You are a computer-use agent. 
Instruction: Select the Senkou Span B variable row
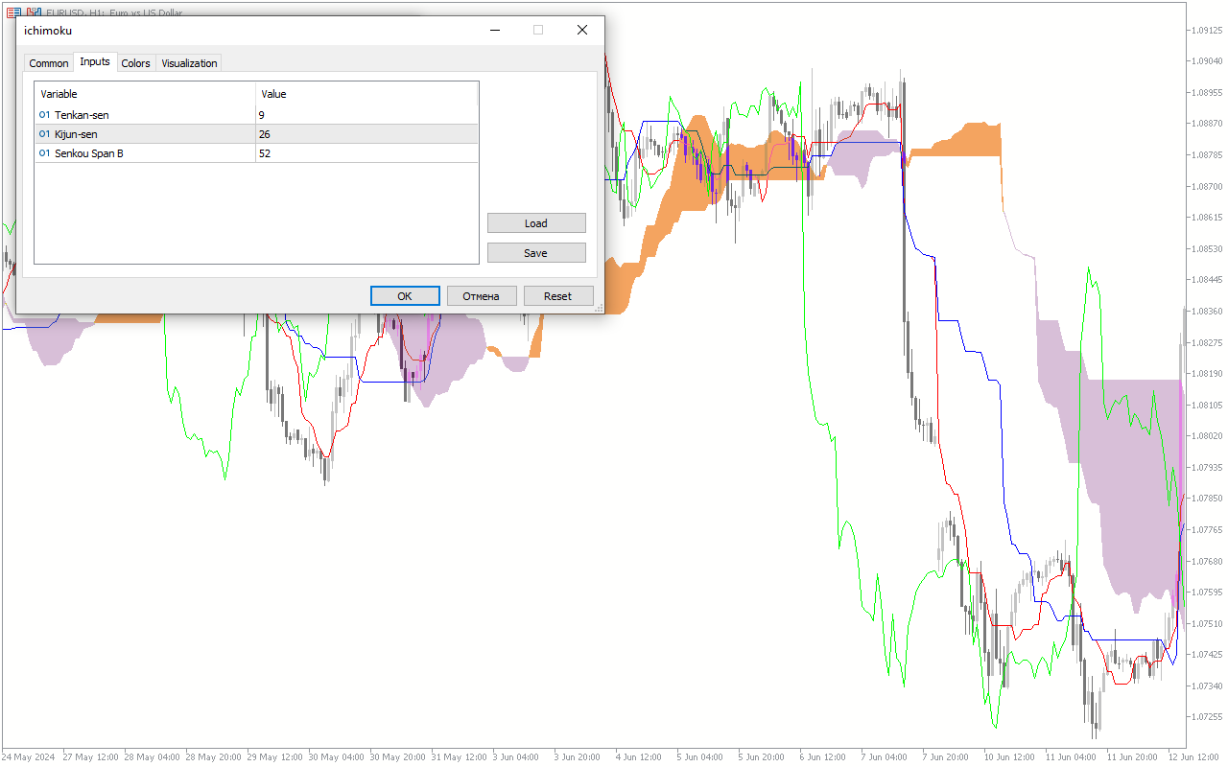pos(256,153)
